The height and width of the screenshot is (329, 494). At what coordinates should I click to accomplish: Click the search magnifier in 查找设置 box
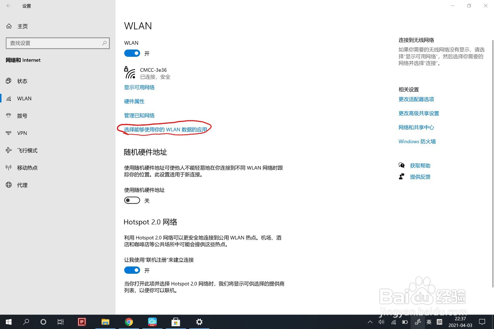[104, 43]
